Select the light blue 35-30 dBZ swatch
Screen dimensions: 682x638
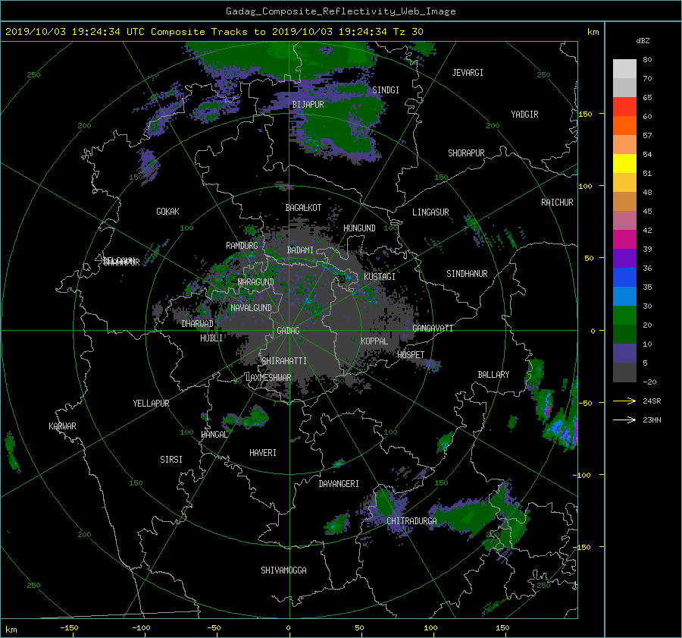(624, 296)
